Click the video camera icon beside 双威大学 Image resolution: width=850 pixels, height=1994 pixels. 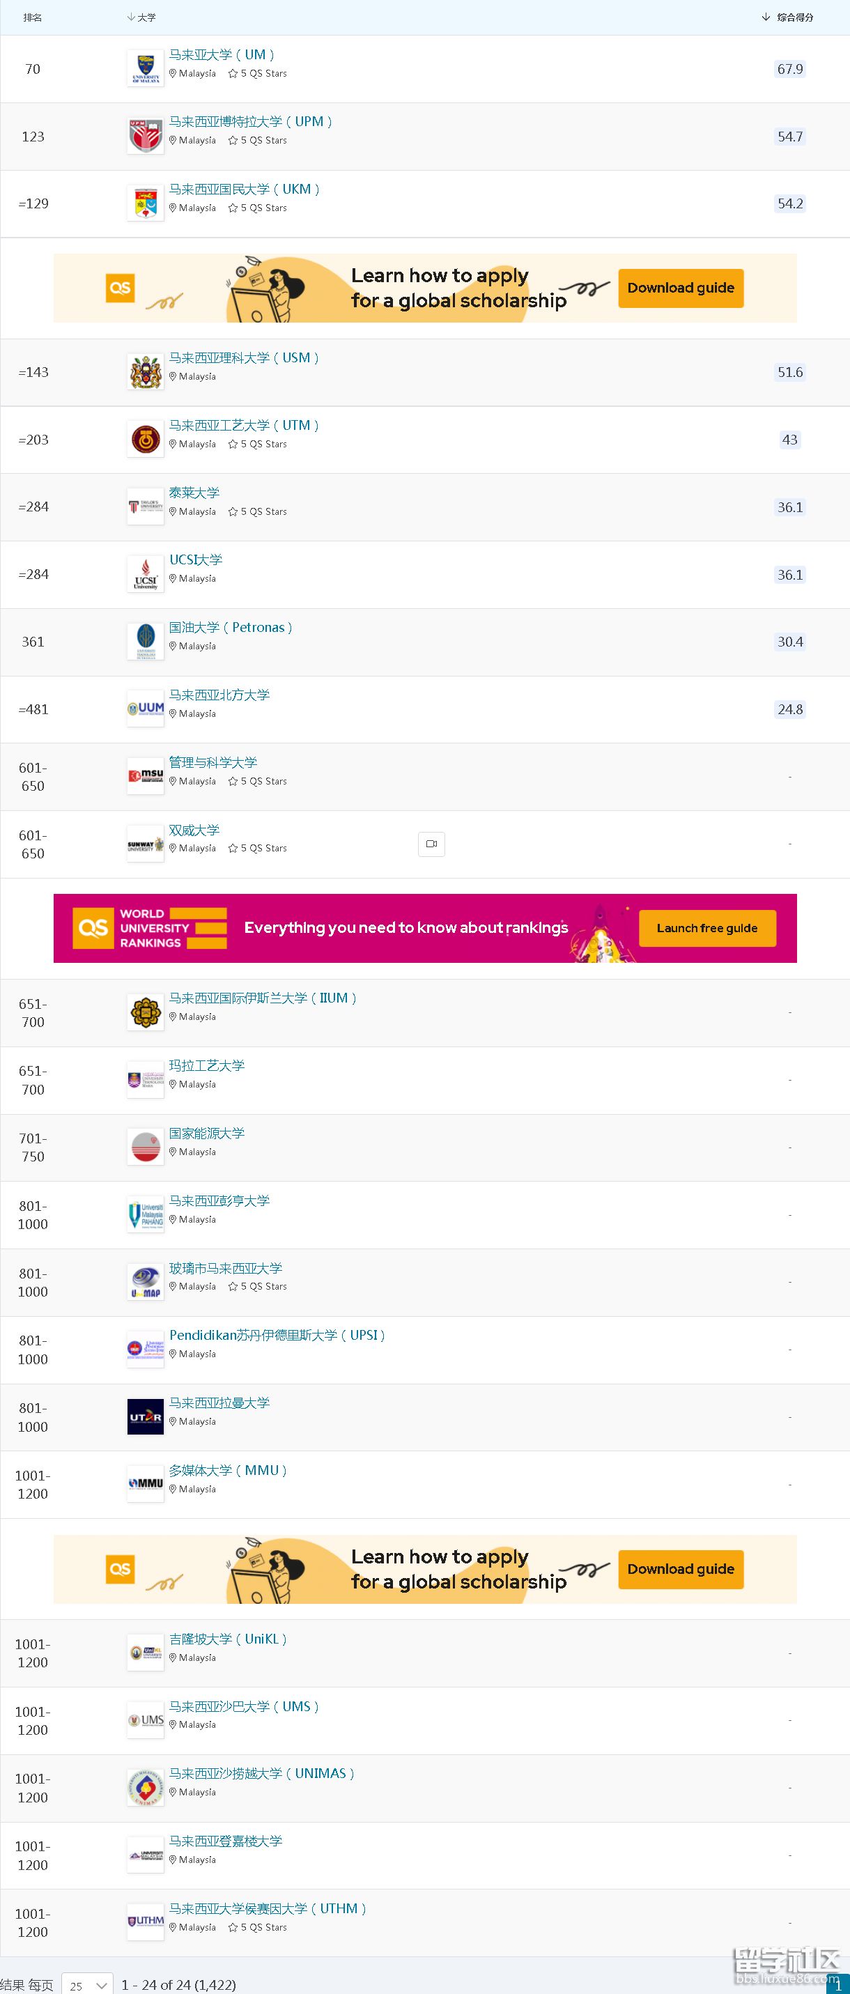click(x=431, y=844)
